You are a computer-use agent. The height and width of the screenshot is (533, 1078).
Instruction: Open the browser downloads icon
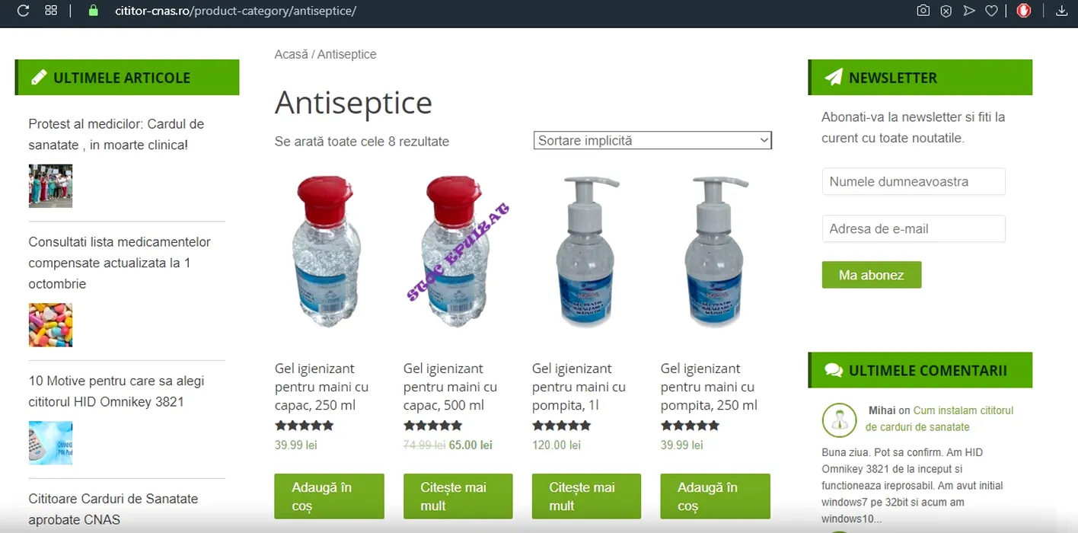(x=1062, y=11)
